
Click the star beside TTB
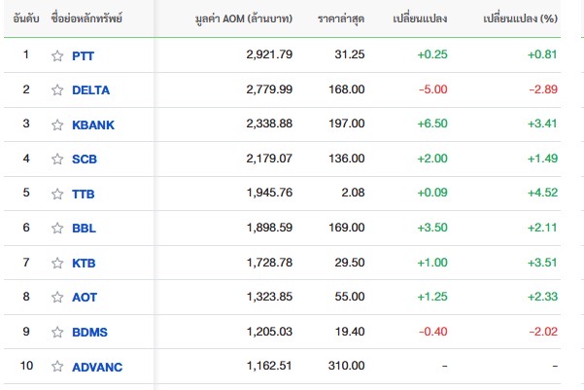(57, 194)
